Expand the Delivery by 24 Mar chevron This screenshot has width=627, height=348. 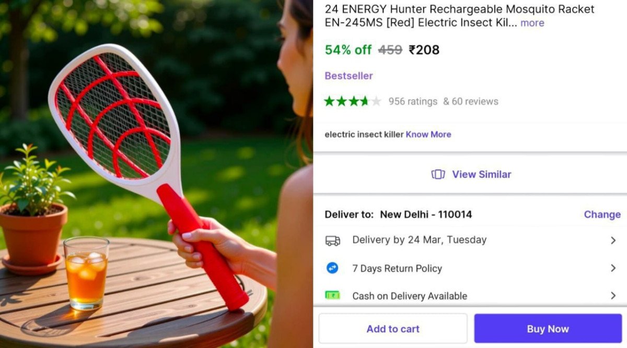[x=613, y=241]
